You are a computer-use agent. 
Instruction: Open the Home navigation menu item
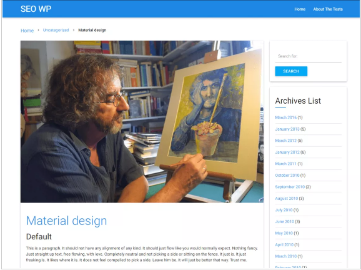(x=300, y=9)
